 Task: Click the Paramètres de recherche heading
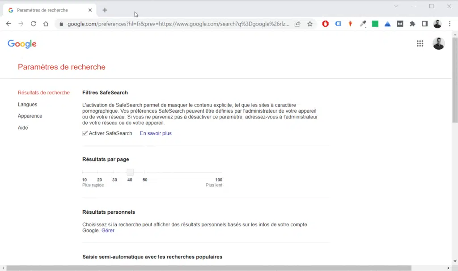[62, 67]
